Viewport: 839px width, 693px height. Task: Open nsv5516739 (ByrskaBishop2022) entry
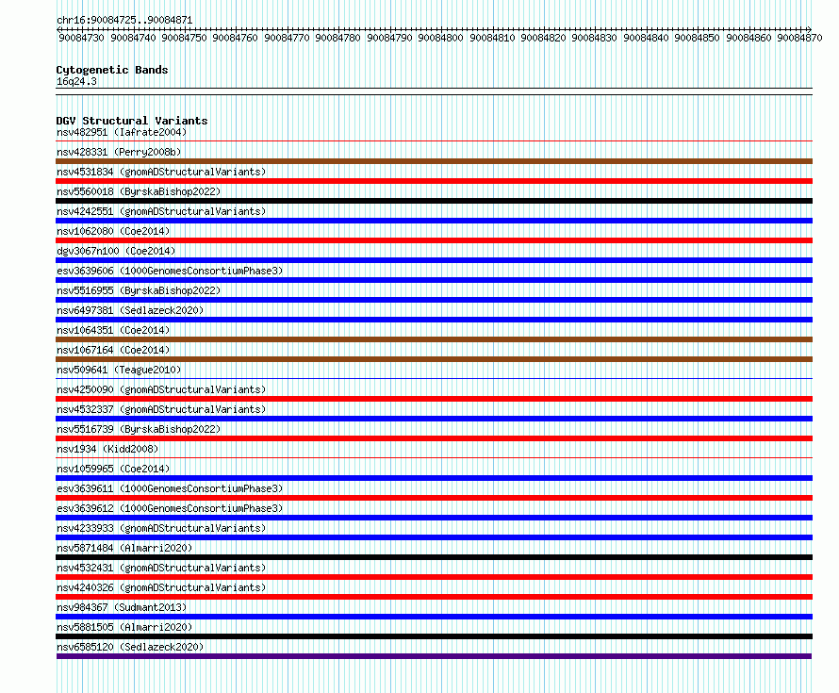(139, 429)
